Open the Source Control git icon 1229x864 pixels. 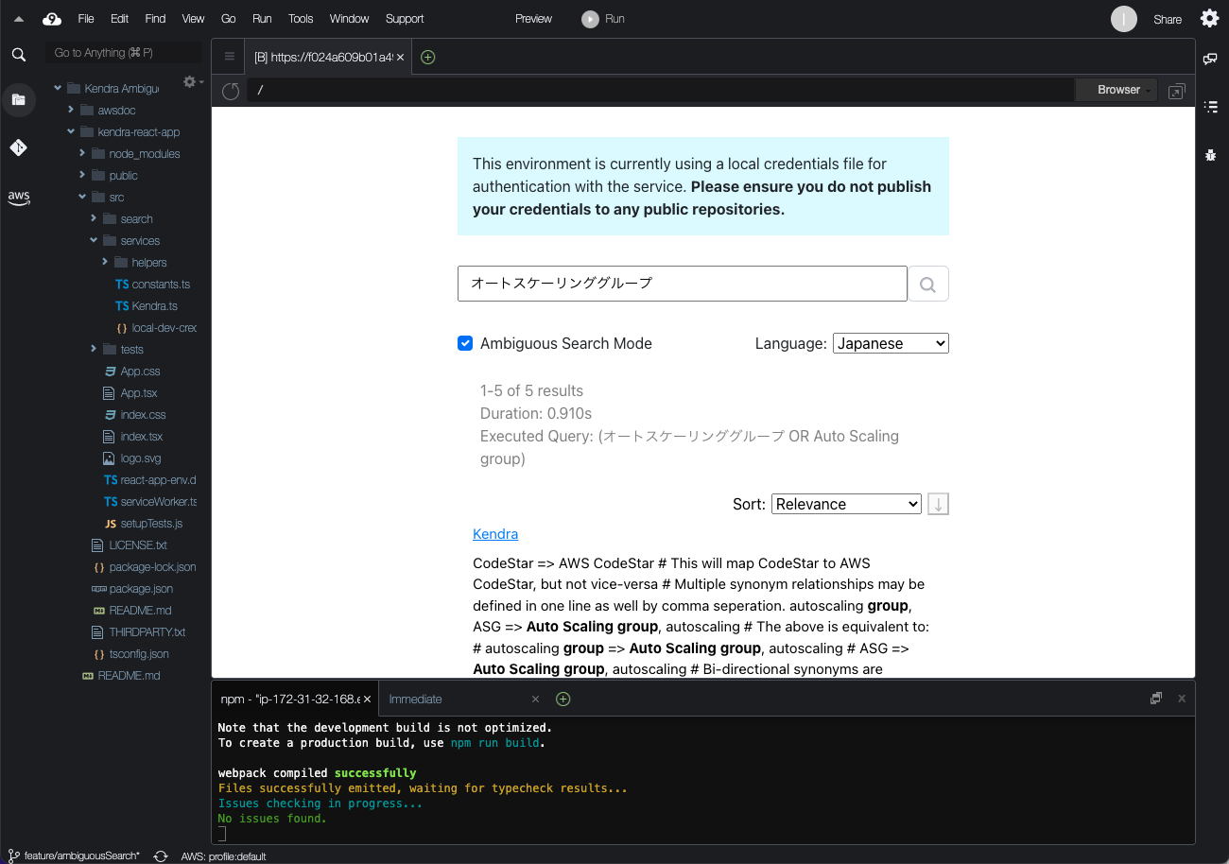(18, 147)
